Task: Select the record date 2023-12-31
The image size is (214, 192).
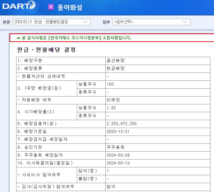Action: [x=118, y=132]
